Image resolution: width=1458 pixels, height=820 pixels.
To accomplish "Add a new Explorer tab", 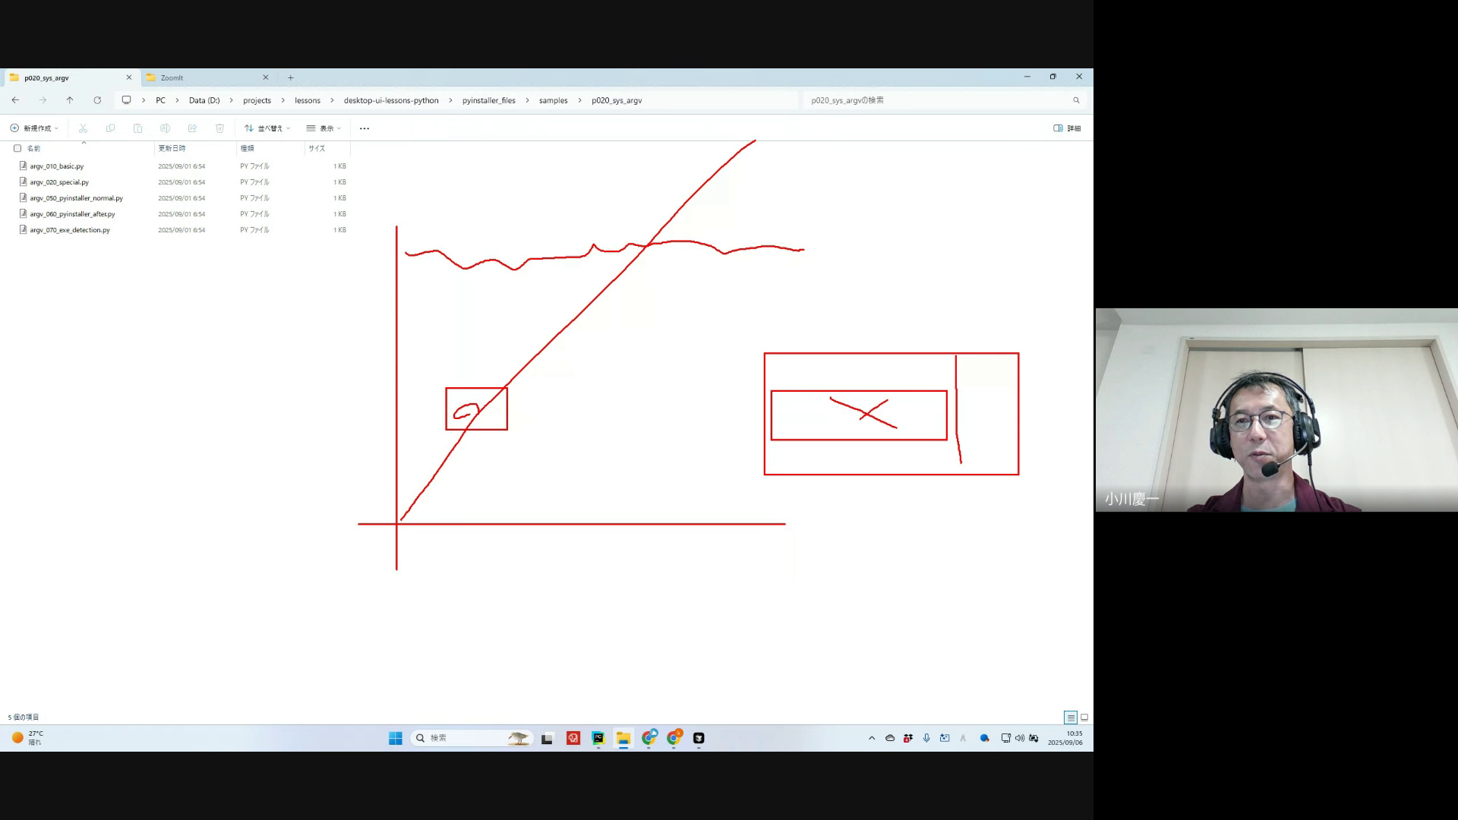I will point(290,77).
